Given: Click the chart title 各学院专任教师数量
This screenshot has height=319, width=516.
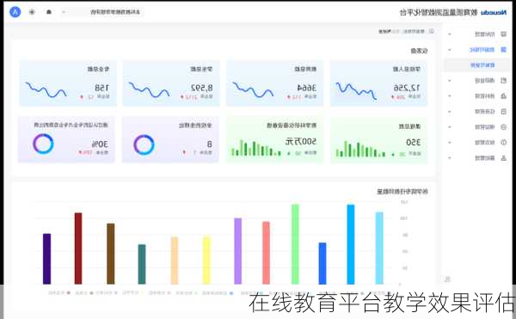Looking at the screenshot, I should click(402, 192).
